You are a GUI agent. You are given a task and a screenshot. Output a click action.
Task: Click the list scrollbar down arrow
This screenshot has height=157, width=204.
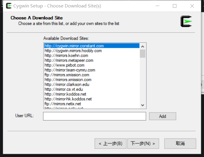(143, 105)
